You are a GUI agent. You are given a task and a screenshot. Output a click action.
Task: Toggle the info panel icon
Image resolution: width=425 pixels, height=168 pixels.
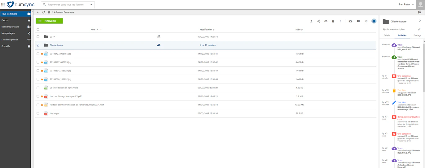point(374,21)
